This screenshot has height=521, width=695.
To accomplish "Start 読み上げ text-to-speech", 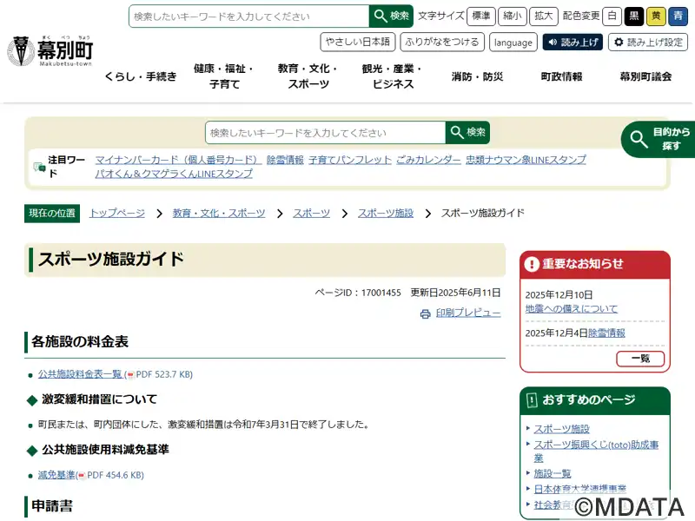I will [x=573, y=42].
